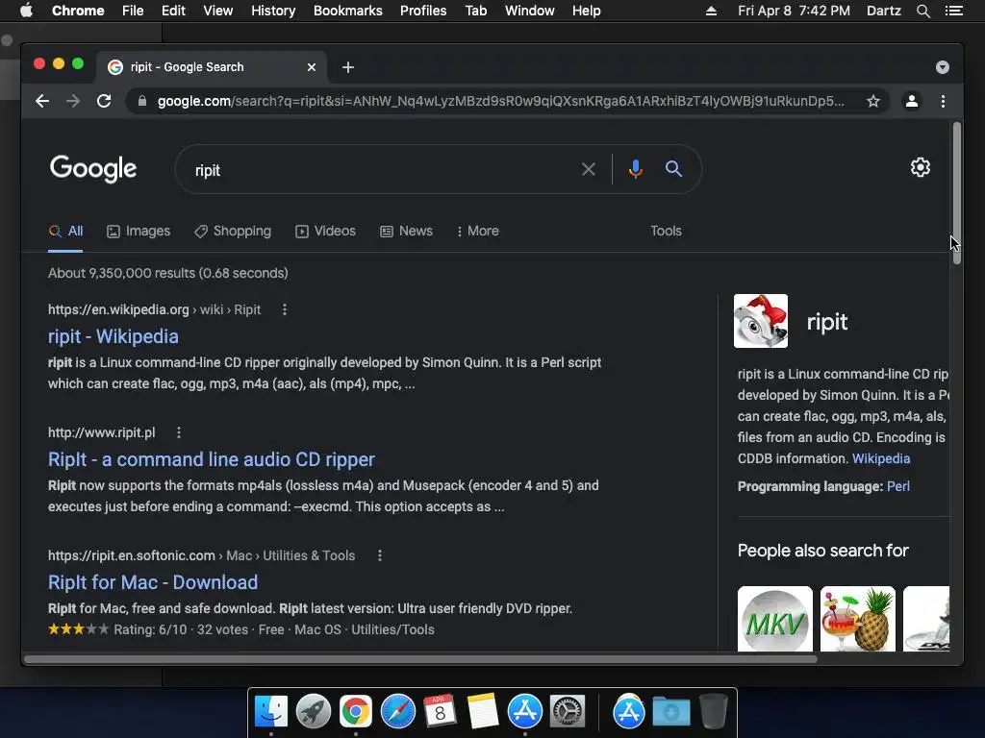Open RipIt for Mac - Download link
The image size is (985, 738).
[153, 582]
